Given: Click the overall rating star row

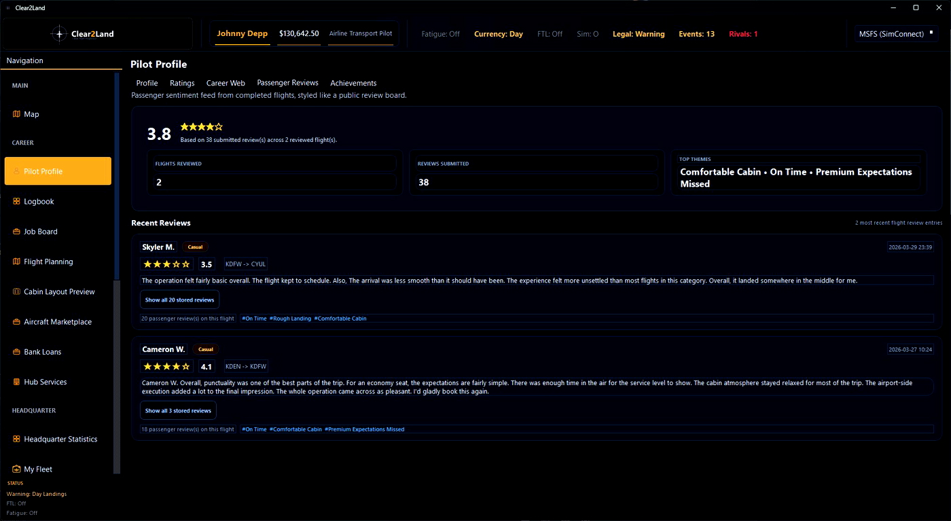Looking at the screenshot, I should (x=201, y=126).
